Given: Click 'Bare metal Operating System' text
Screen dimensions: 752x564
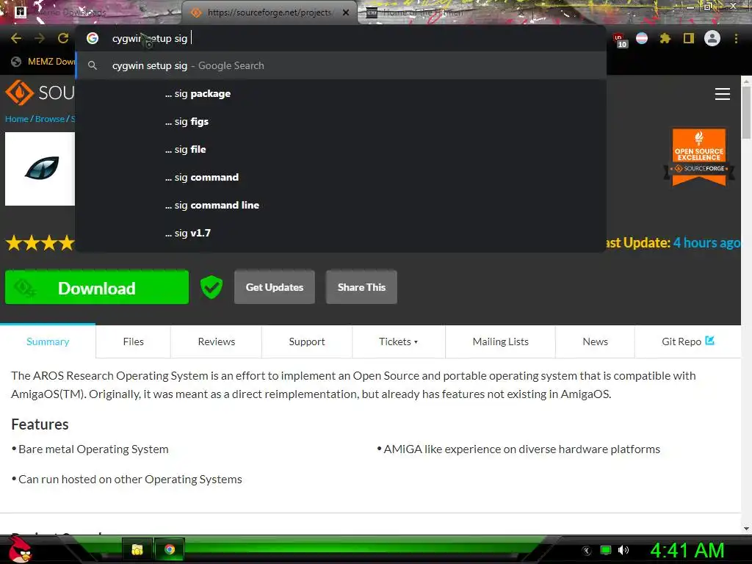Looking at the screenshot, I should pyautogui.click(x=93, y=449).
